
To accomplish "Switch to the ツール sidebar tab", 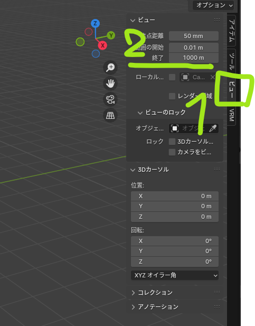I will [x=232, y=61].
